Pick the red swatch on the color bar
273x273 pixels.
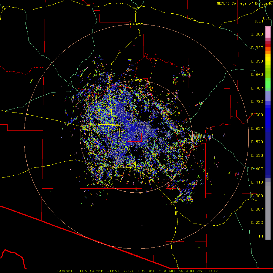point(268,45)
